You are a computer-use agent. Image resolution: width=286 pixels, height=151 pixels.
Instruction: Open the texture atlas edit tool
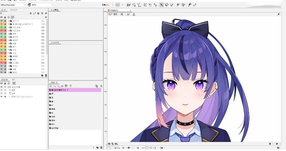(x=129, y=5)
